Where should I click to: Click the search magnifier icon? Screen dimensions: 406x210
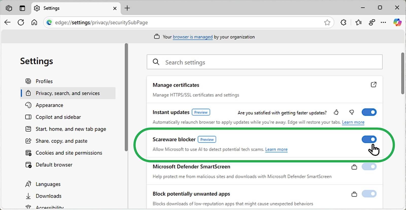[156, 62]
